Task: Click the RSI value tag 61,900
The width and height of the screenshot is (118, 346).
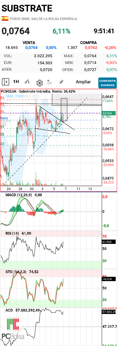Action: [108, 242]
